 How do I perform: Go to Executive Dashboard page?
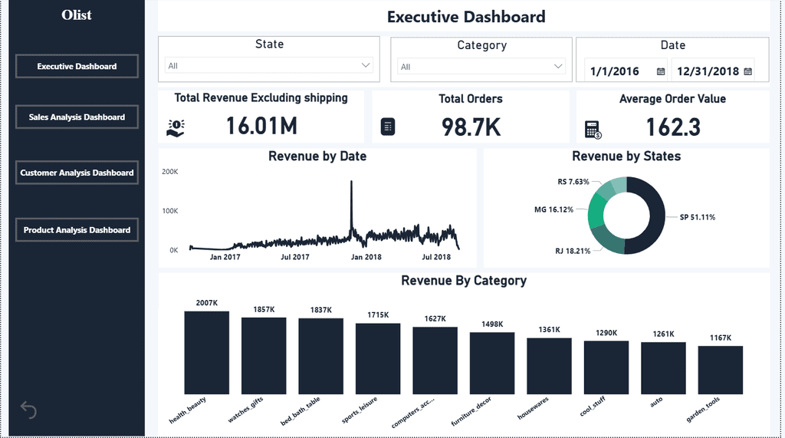point(77,66)
